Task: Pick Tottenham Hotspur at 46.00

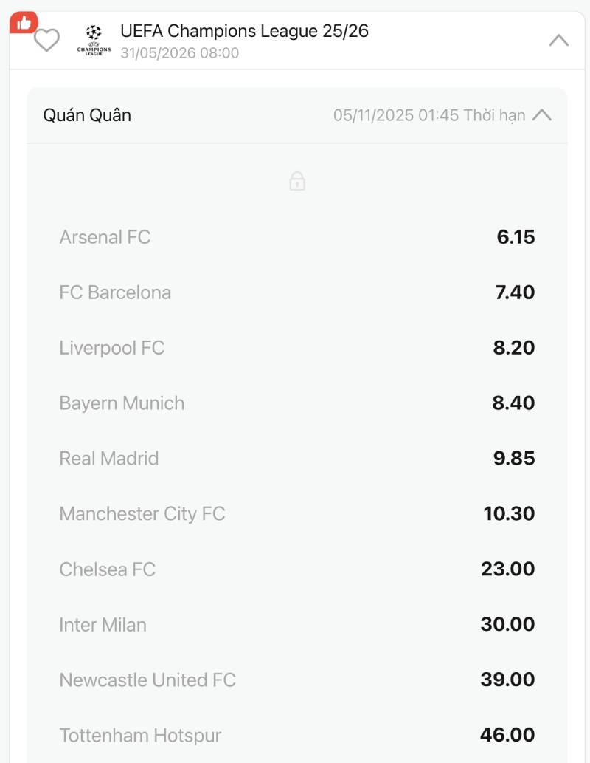Action: tap(507, 736)
